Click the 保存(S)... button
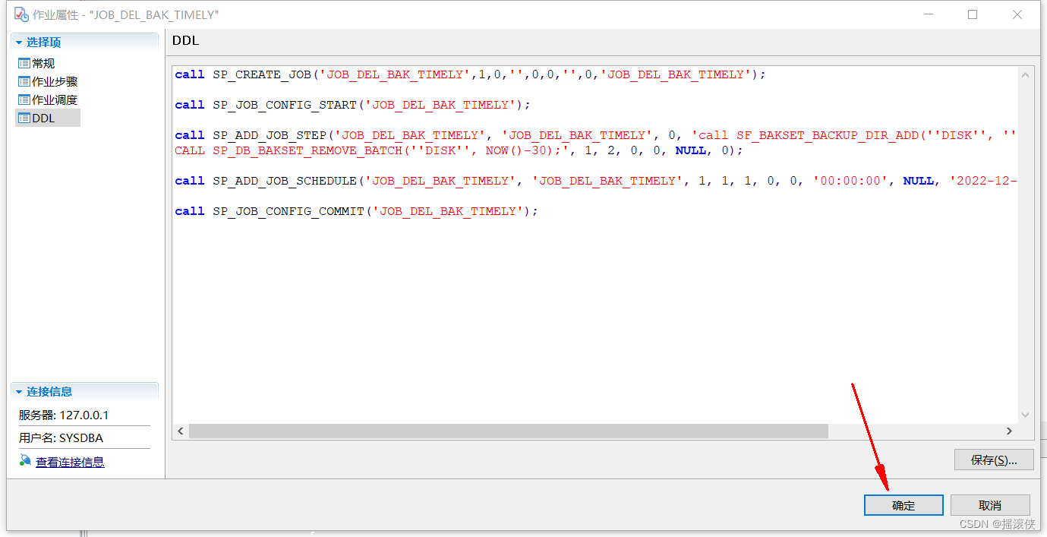Screen dimensions: 1047x537 [x=994, y=460]
